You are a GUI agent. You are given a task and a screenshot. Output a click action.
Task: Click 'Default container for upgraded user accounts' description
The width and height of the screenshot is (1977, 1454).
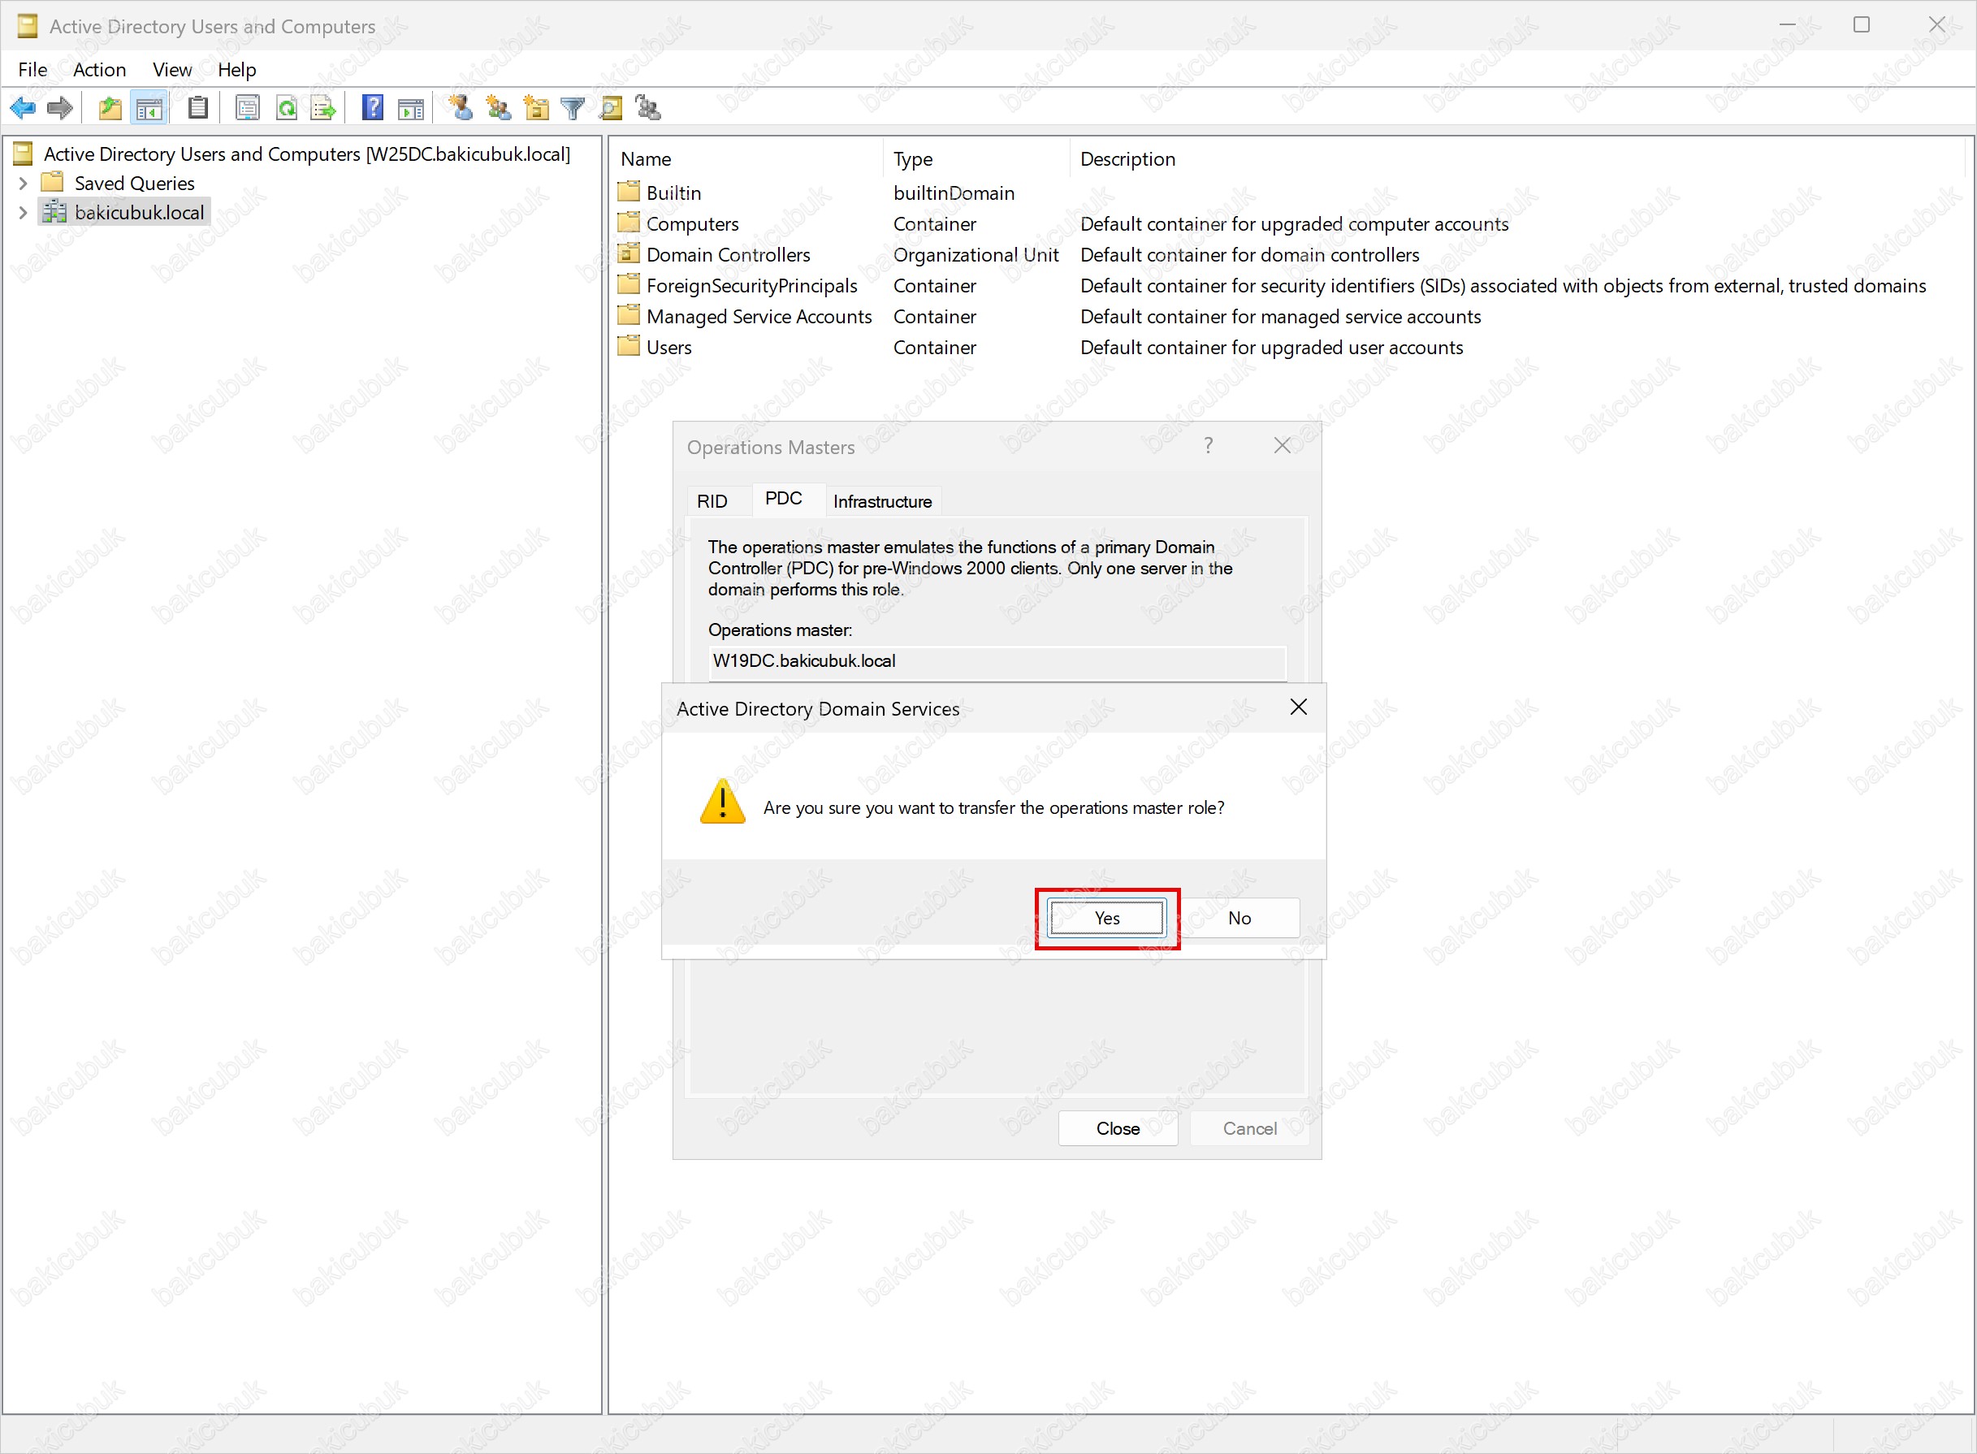pyautogui.click(x=1271, y=347)
